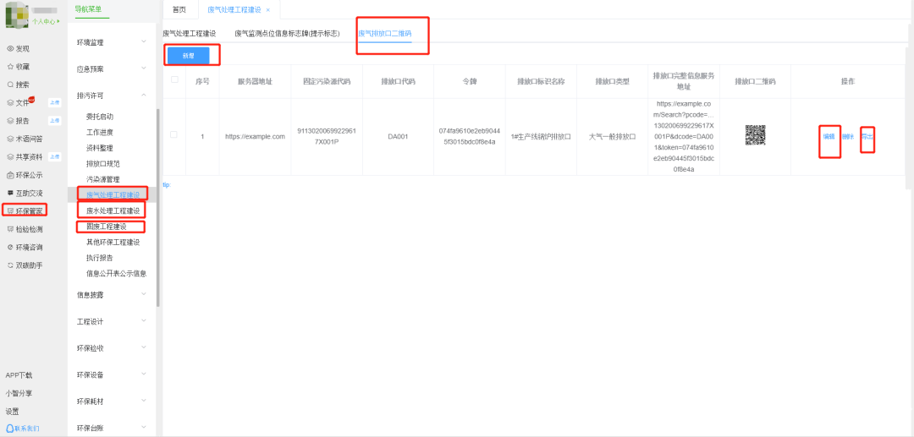Open 环保管家 in left sidebar
The width and height of the screenshot is (914, 437).
pos(25,210)
